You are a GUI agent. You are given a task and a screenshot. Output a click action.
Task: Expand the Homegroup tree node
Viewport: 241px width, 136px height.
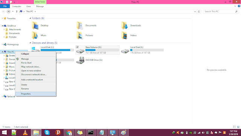[2, 45]
